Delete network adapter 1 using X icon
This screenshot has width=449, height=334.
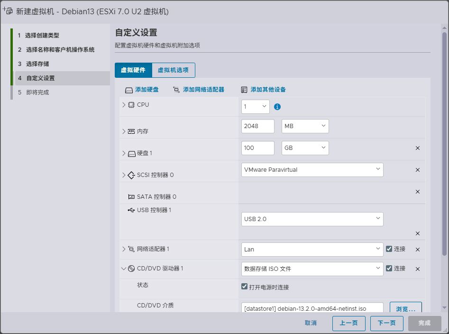[x=418, y=250]
